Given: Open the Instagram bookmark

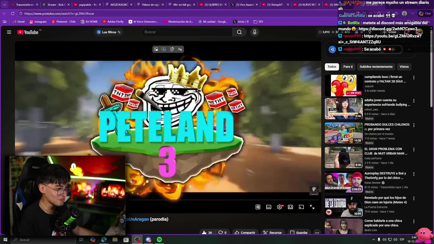Looking at the screenshot, I should (38, 22).
